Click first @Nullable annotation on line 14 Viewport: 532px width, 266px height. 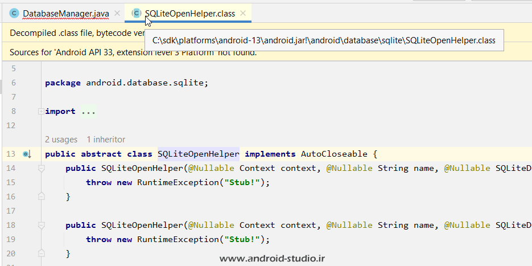211,169
